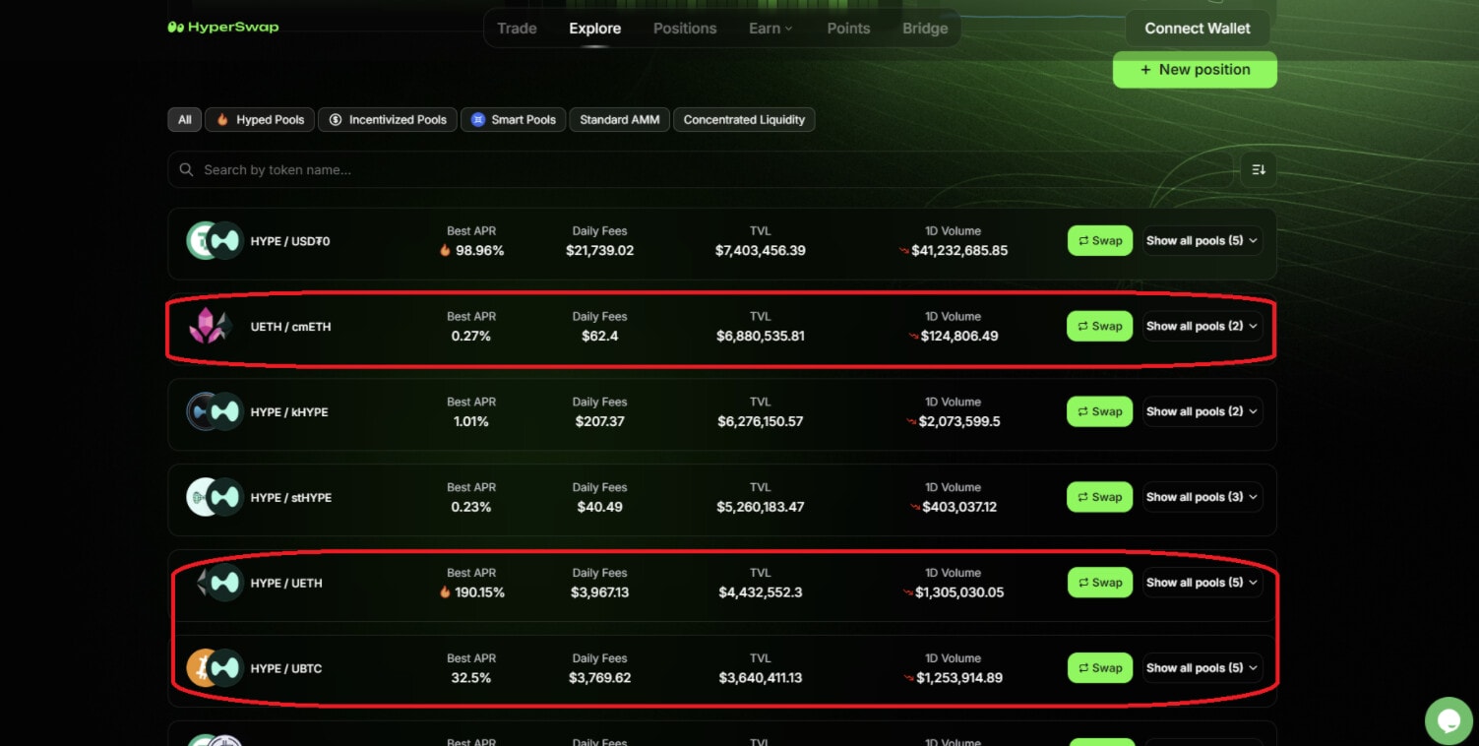Screen dimensions: 1479x746
Task: Filter by Incentivized Pools
Action: [387, 120]
